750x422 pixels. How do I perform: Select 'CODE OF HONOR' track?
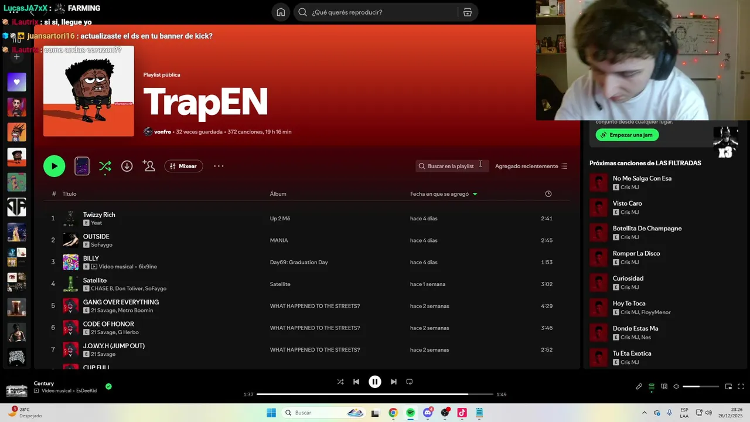[108, 324]
